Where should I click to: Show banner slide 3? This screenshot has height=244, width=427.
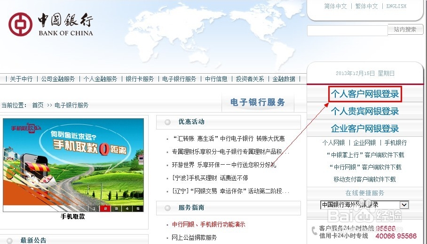116,209
